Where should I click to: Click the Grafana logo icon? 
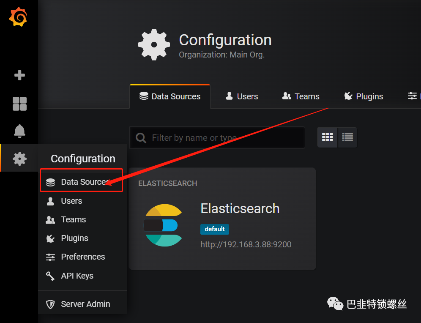click(18, 17)
